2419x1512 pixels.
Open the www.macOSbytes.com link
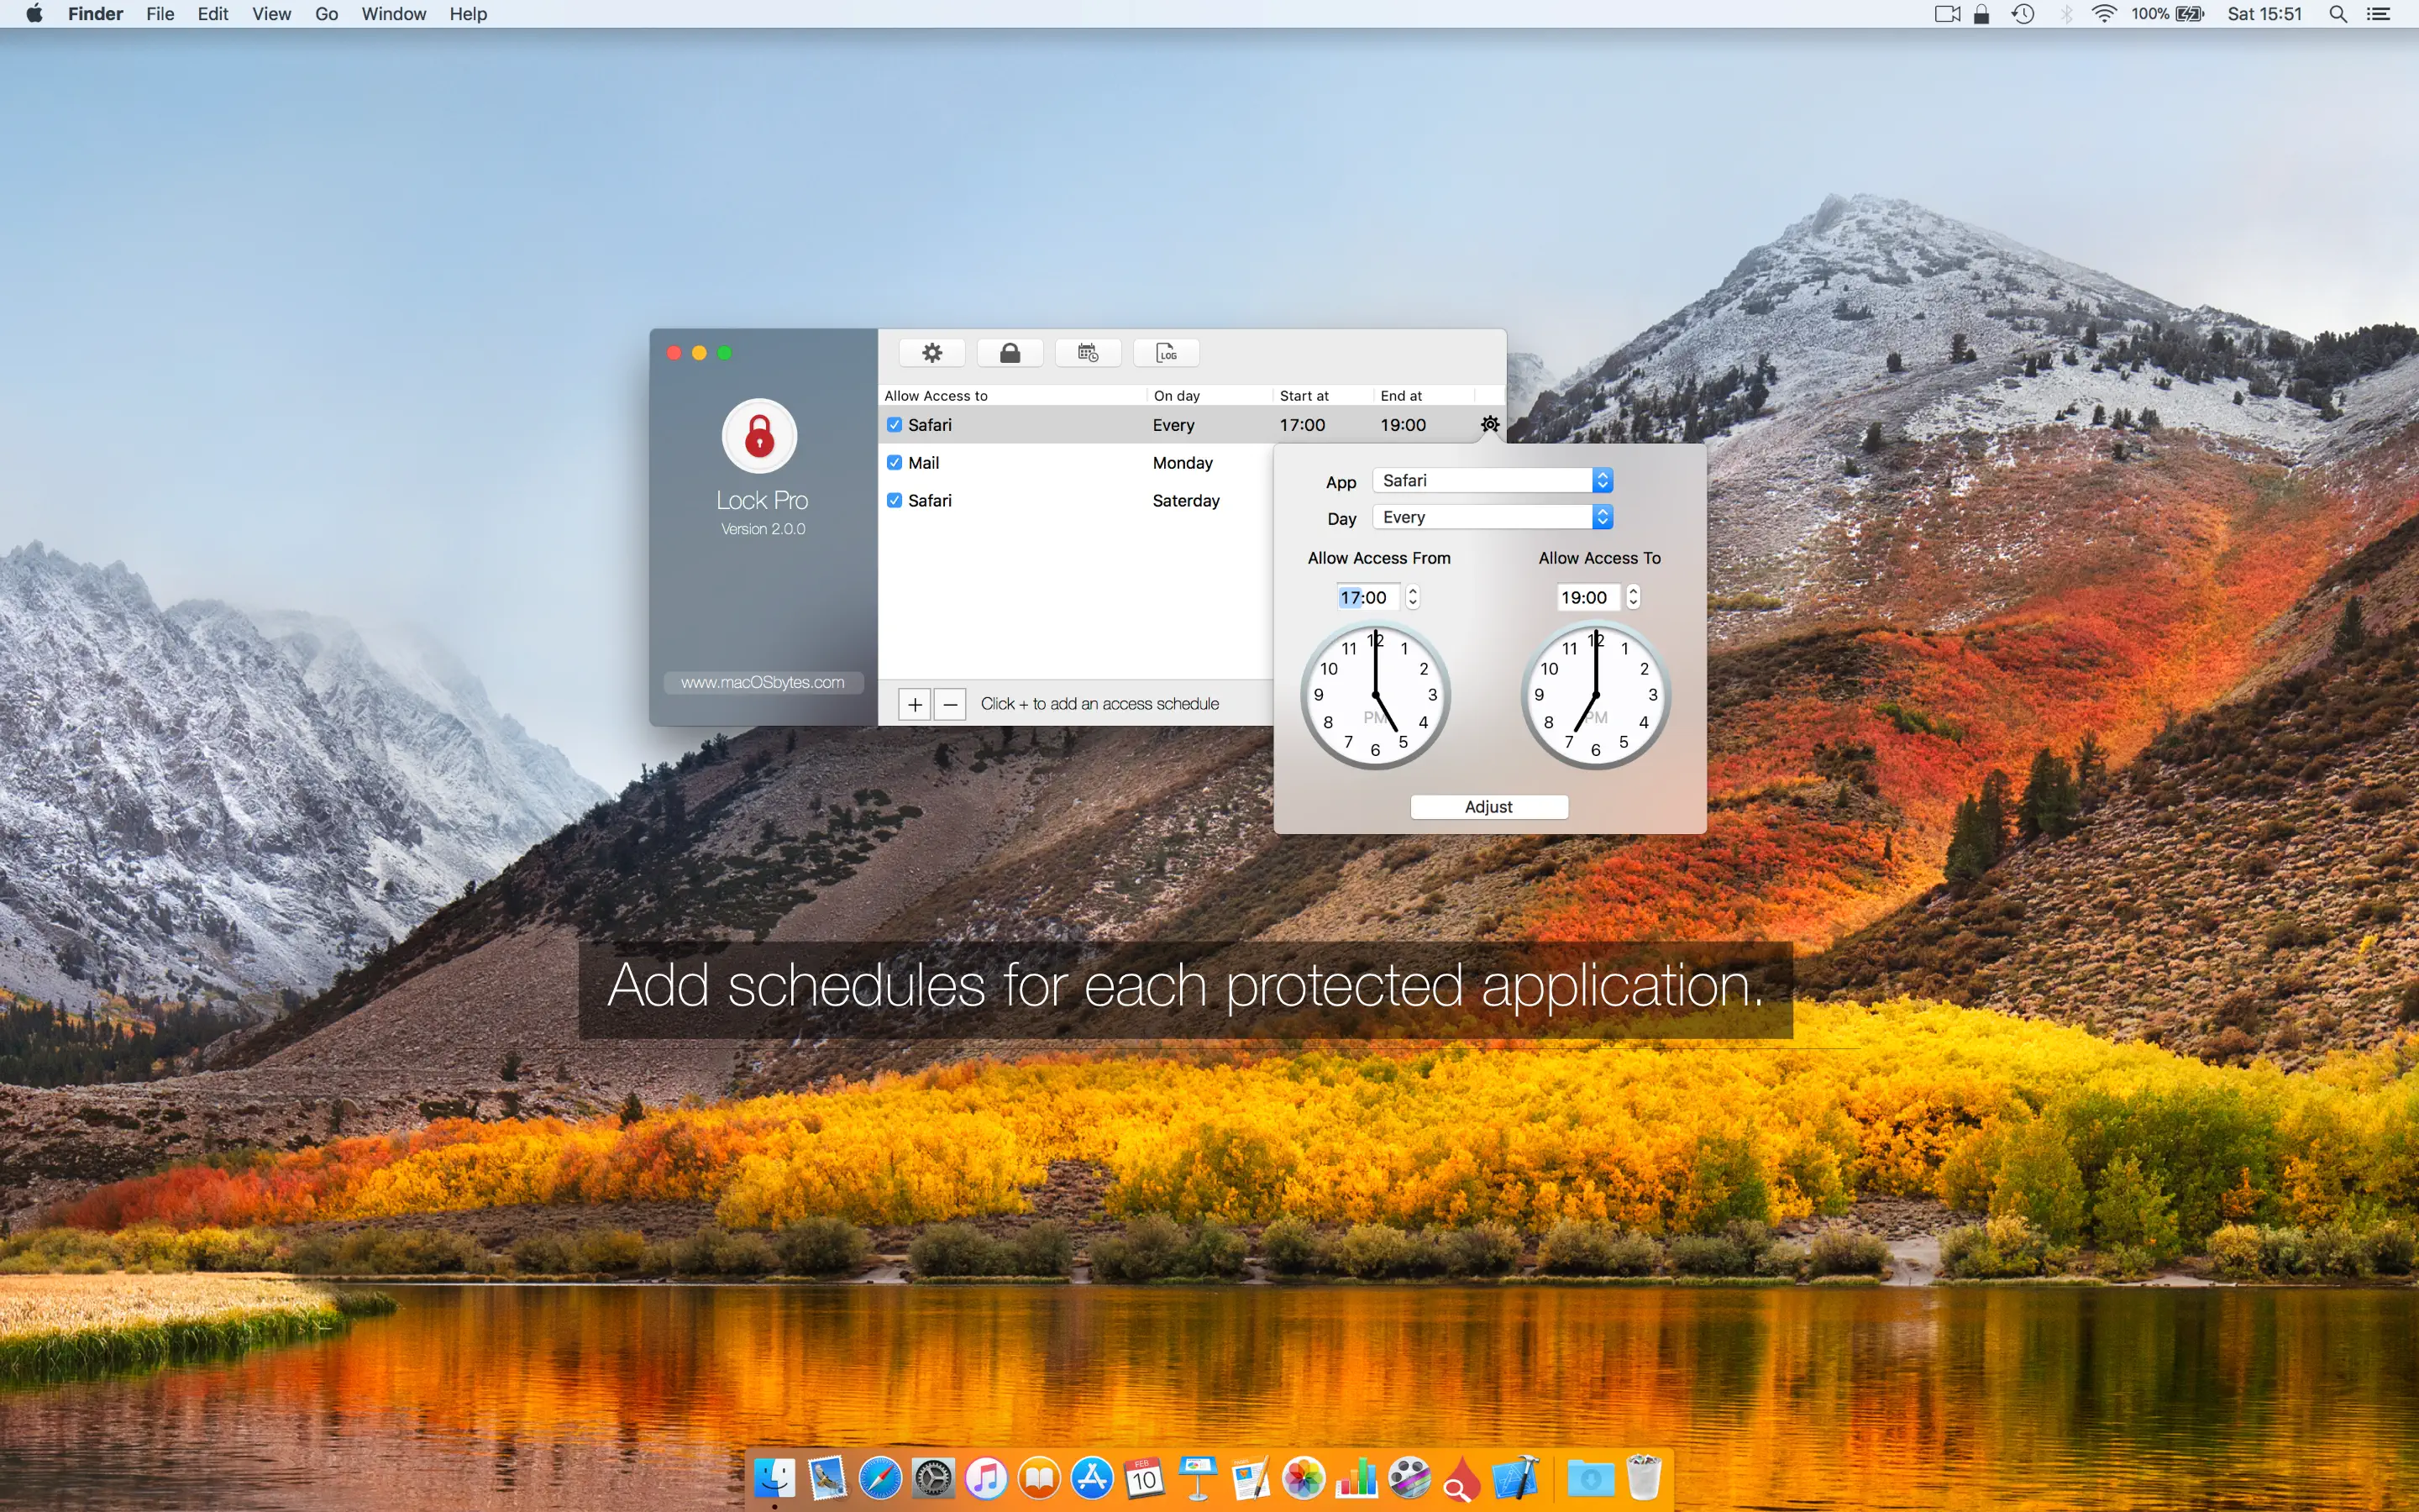click(763, 682)
